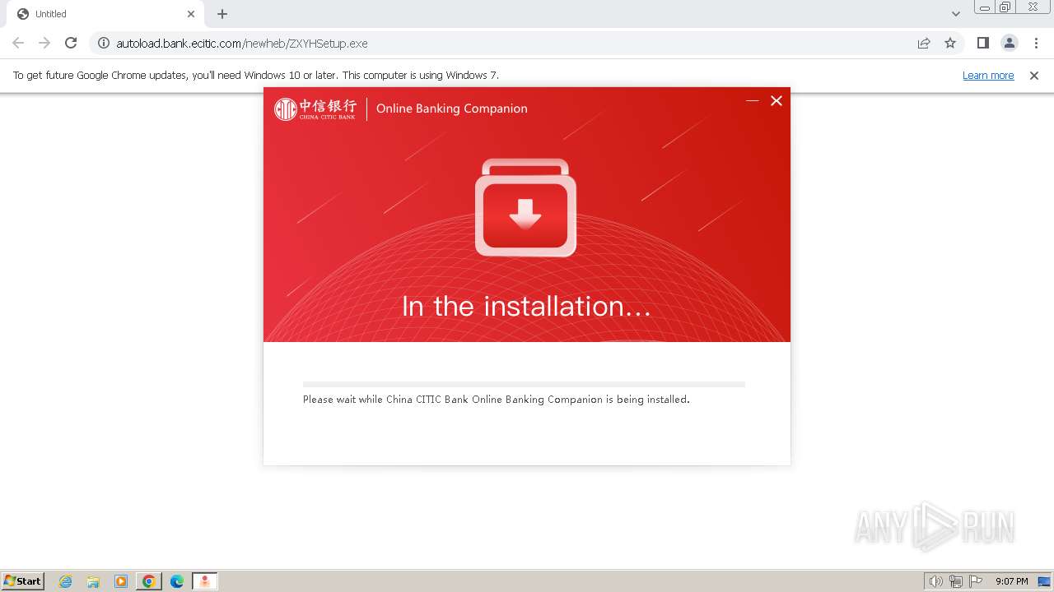Open the Windows Start menu
The height and width of the screenshot is (592, 1054).
(x=23, y=580)
